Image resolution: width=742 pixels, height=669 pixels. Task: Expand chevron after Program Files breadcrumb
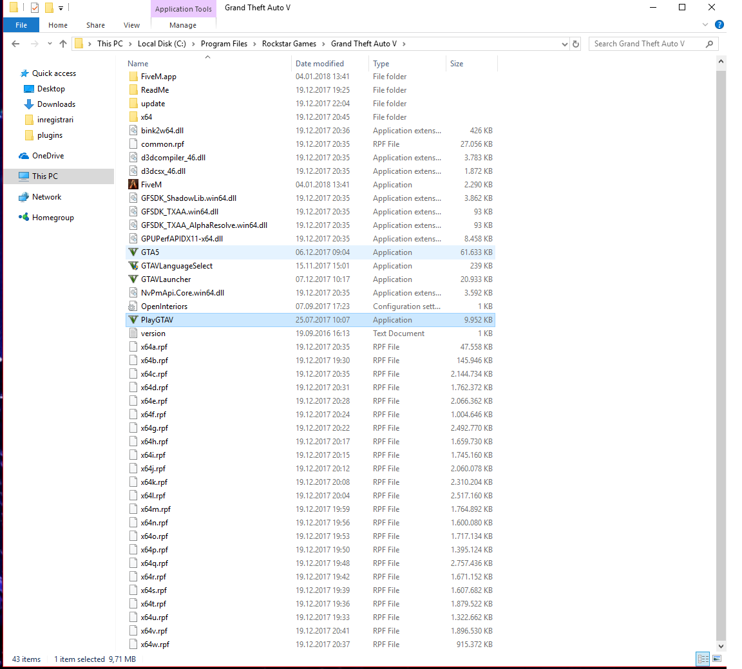[x=254, y=44]
